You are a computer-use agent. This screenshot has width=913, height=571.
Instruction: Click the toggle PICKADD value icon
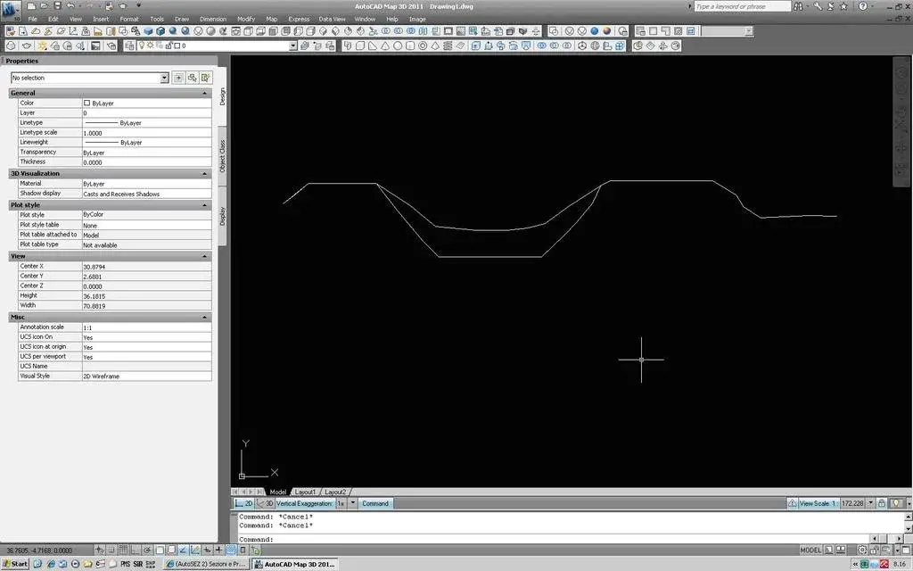178,78
